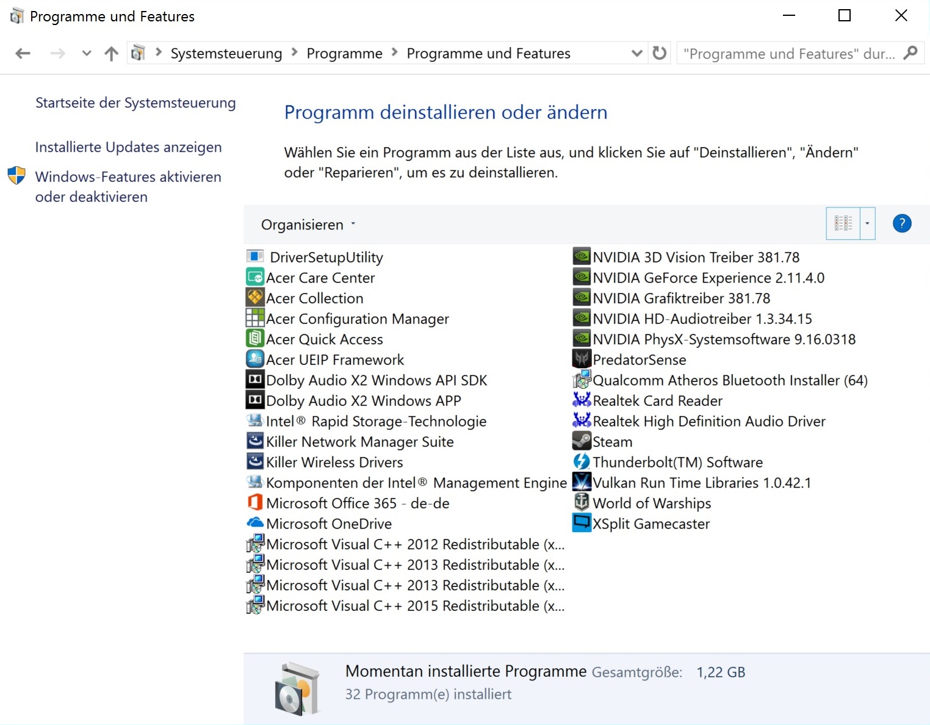Open the recent locations dropdown arrow
The height and width of the screenshot is (725, 930).
point(87,53)
